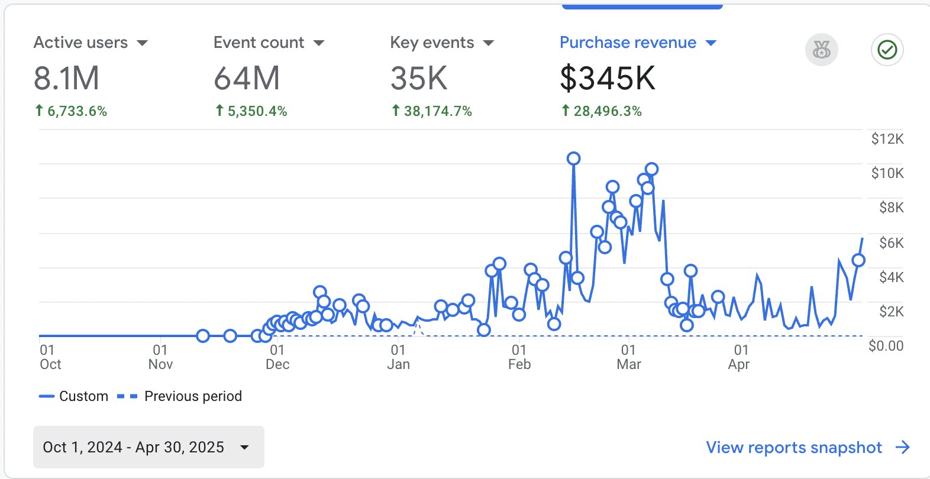The image size is (930, 479).
Task: Click the 35K key events value
Action: click(419, 78)
